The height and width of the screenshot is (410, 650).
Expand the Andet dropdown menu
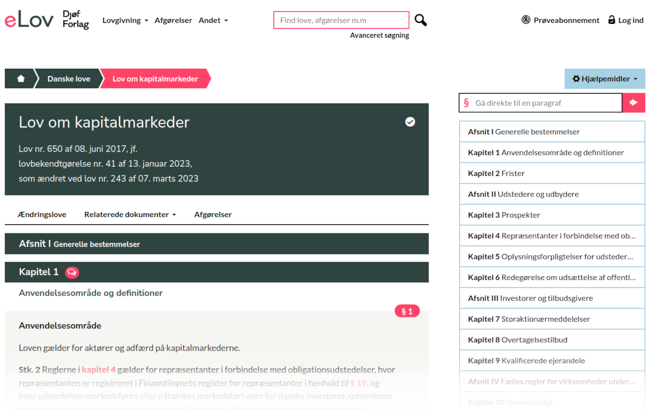[213, 20]
